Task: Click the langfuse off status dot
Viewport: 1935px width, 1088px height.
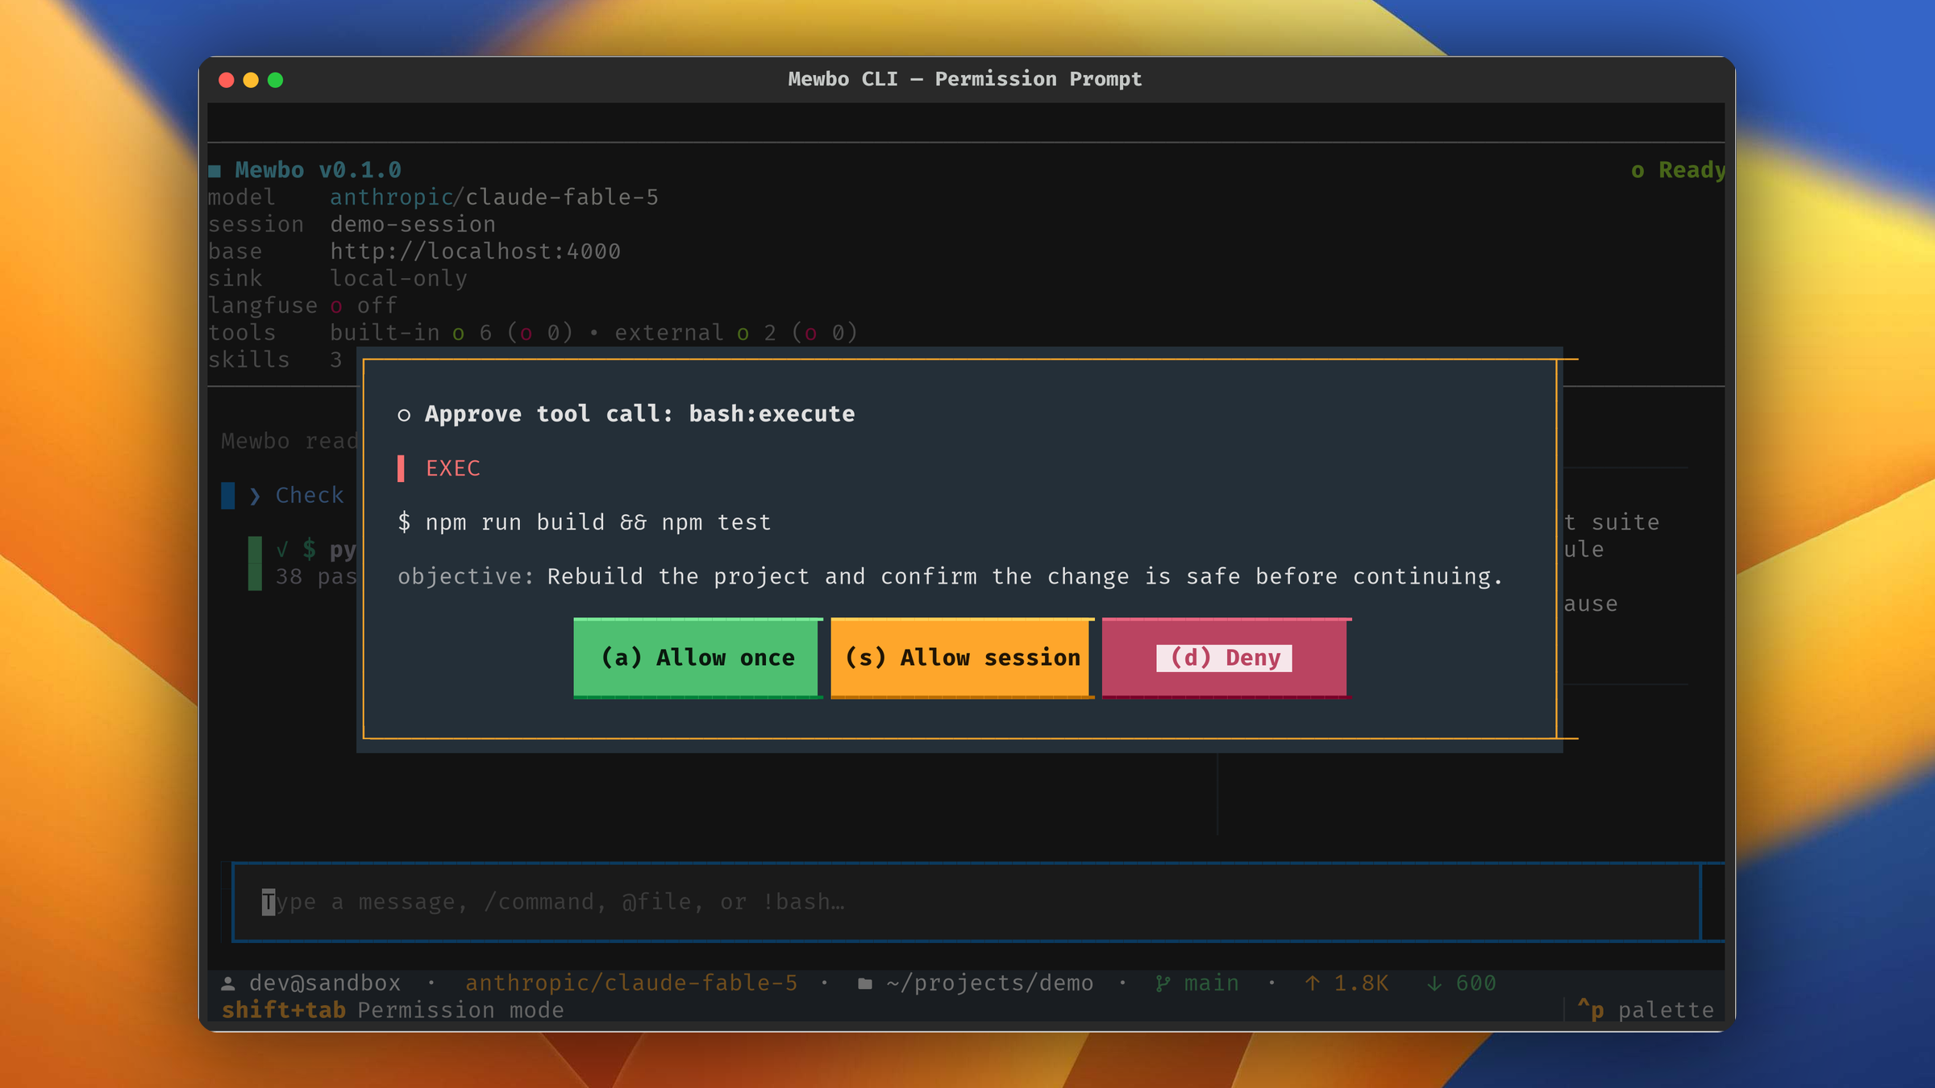Action: 336,307
